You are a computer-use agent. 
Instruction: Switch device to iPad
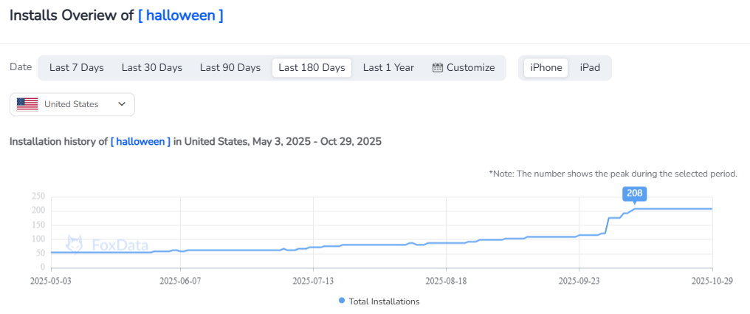[x=590, y=68]
